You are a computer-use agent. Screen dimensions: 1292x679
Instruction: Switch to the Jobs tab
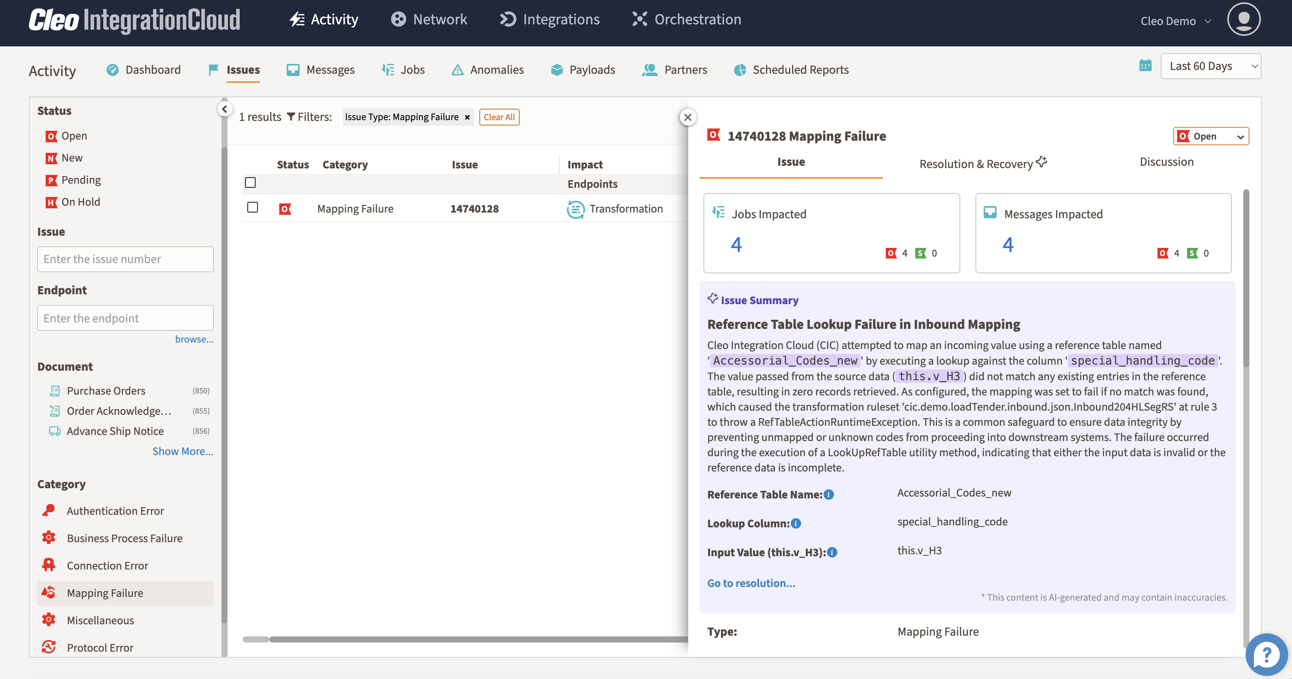tap(403, 70)
